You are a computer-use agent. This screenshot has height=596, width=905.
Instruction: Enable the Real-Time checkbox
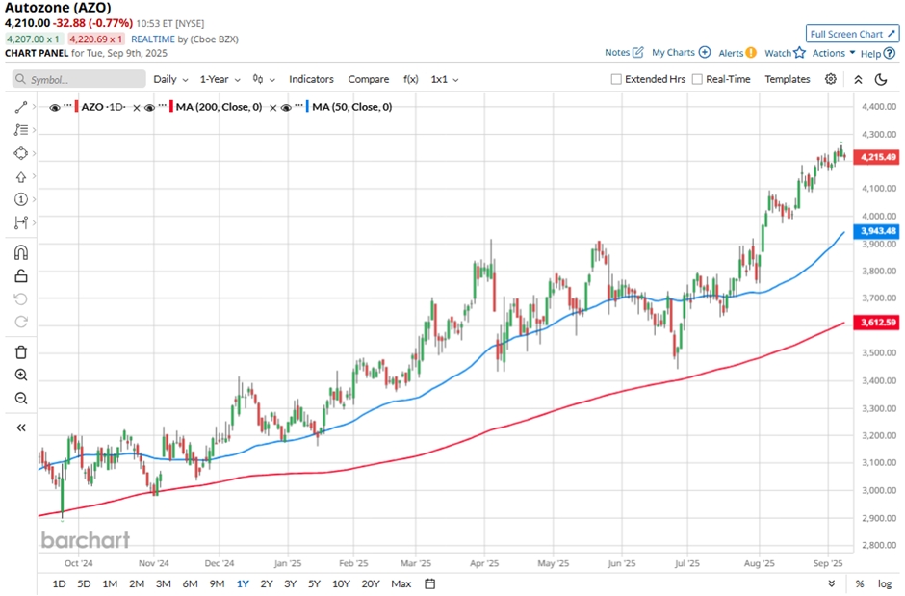pyautogui.click(x=697, y=79)
